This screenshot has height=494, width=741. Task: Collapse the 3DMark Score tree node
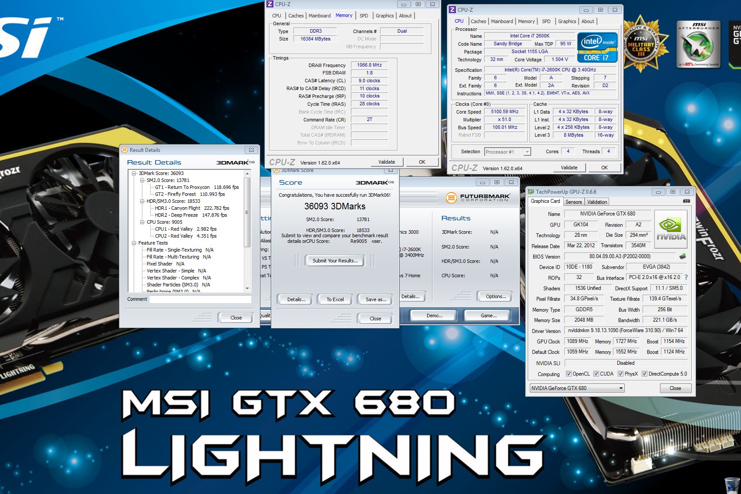click(135, 173)
